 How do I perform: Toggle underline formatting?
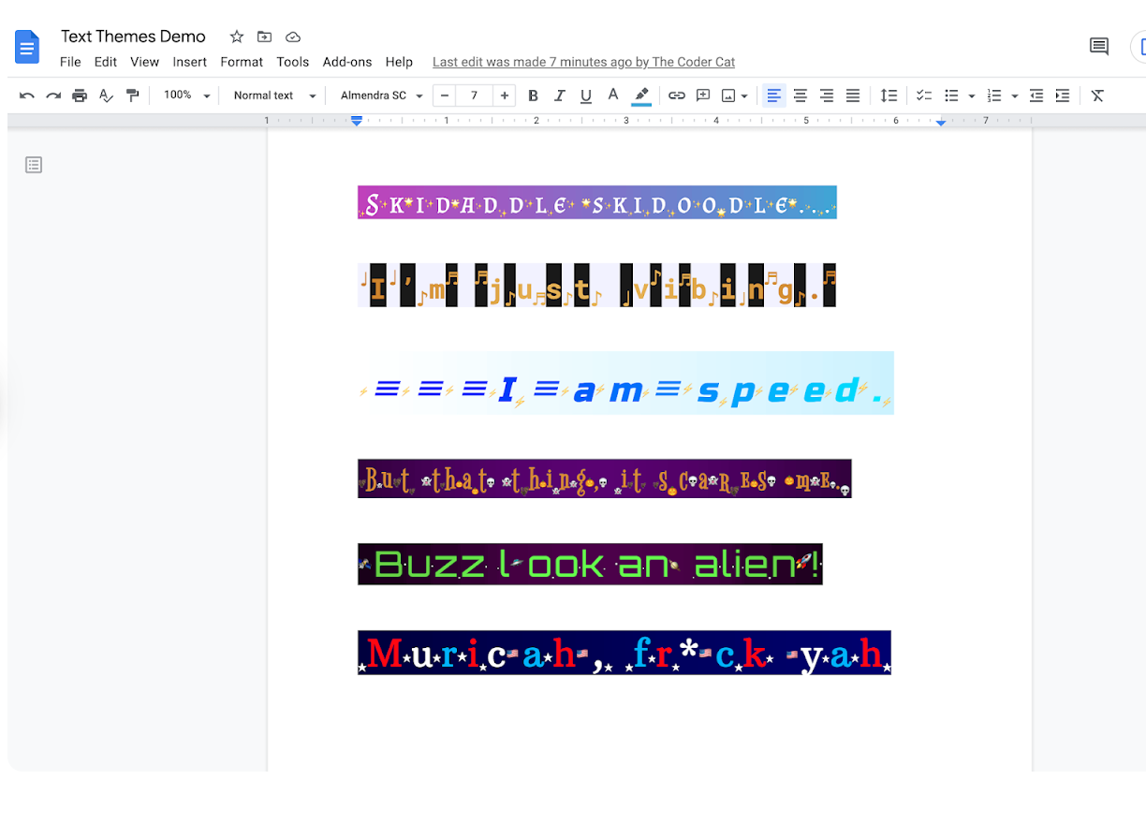585,95
